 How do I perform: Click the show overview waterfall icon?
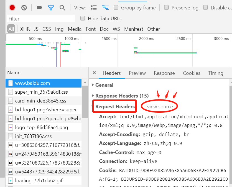(105, 8)
